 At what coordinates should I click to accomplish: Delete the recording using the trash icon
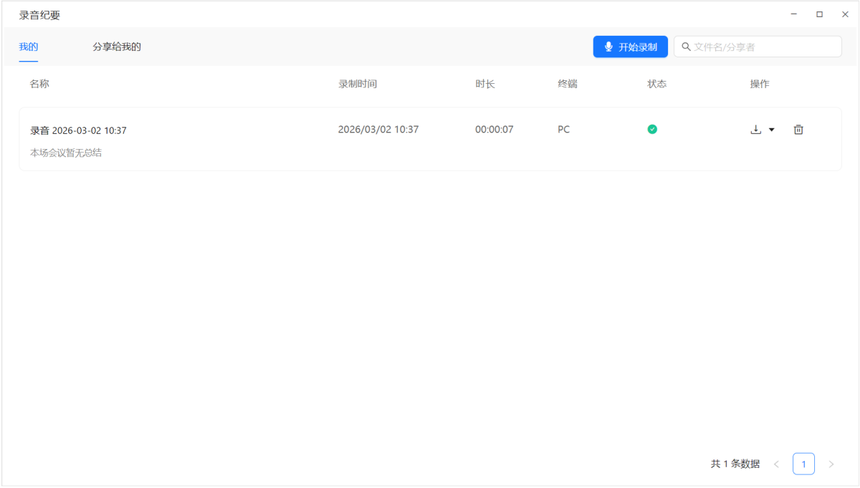tap(798, 130)
